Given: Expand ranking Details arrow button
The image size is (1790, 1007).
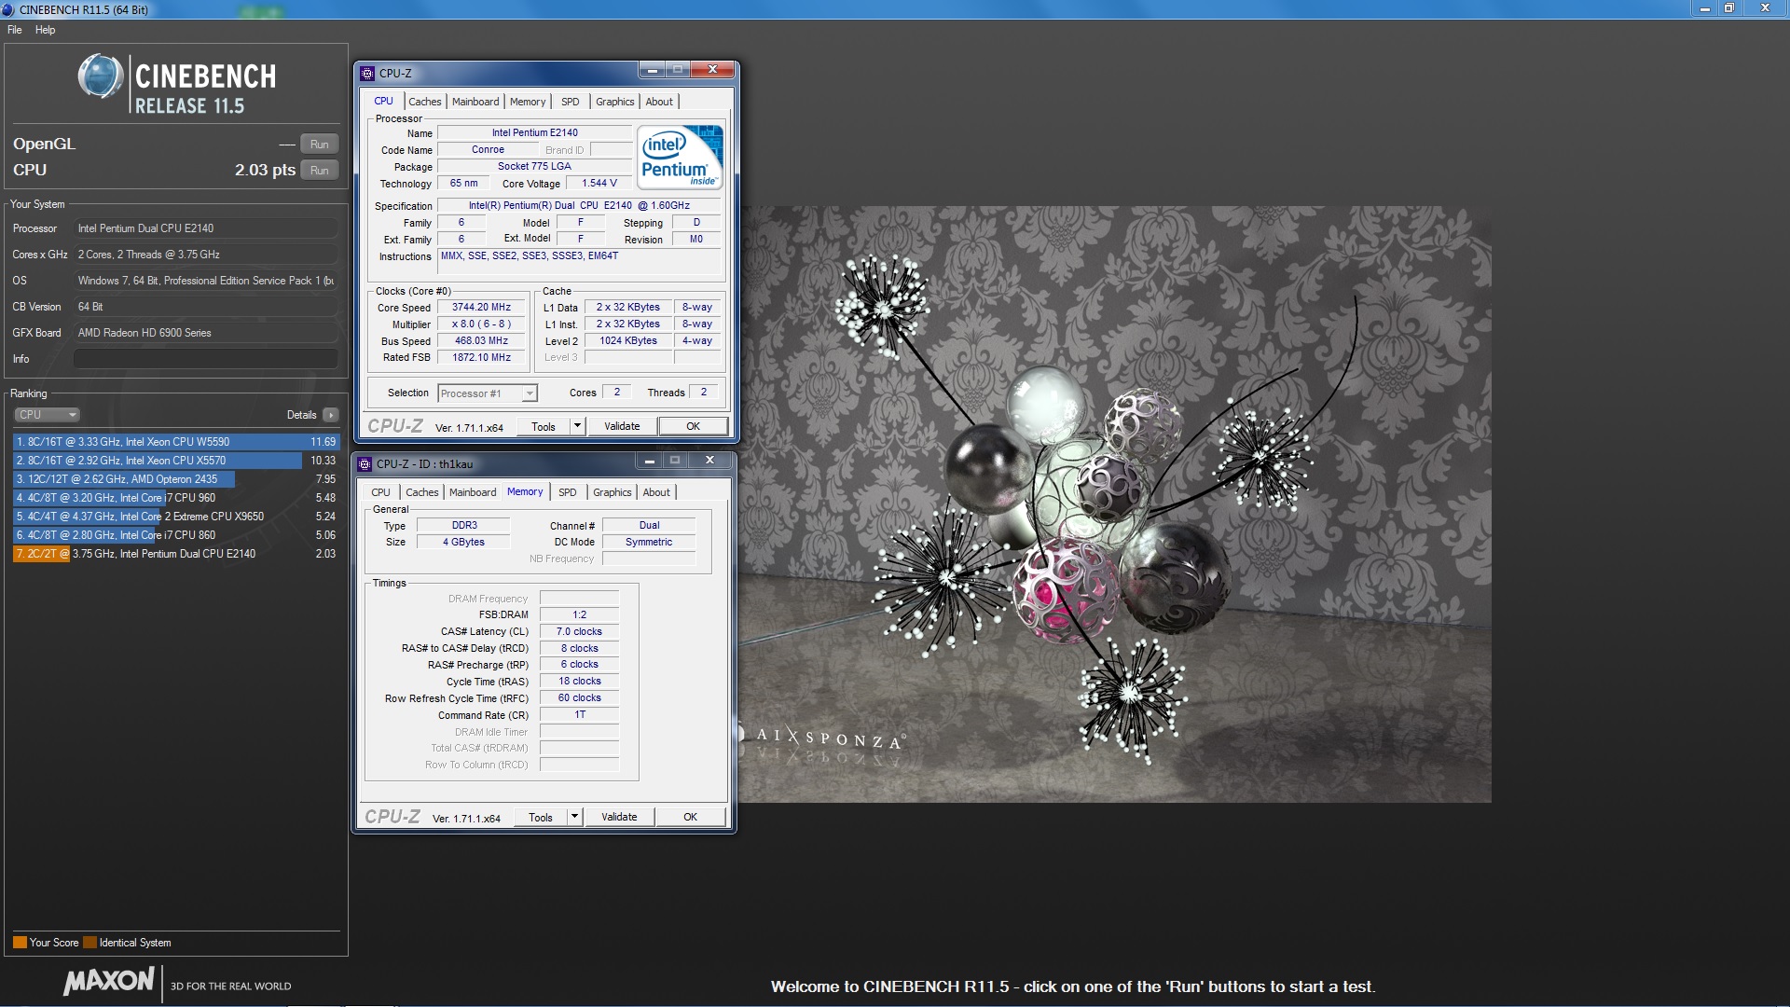Looking at the screenshot, I should [331, 415].
